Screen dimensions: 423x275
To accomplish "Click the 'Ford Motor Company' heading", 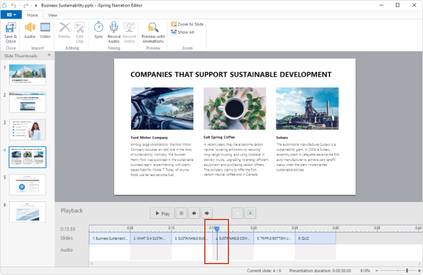I will 149,137.
